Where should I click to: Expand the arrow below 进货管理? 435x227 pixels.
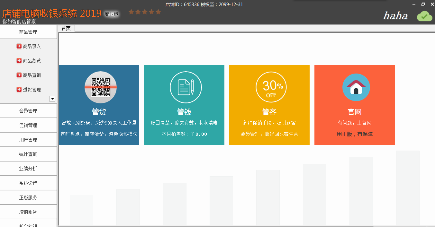(x=52, y=99)
